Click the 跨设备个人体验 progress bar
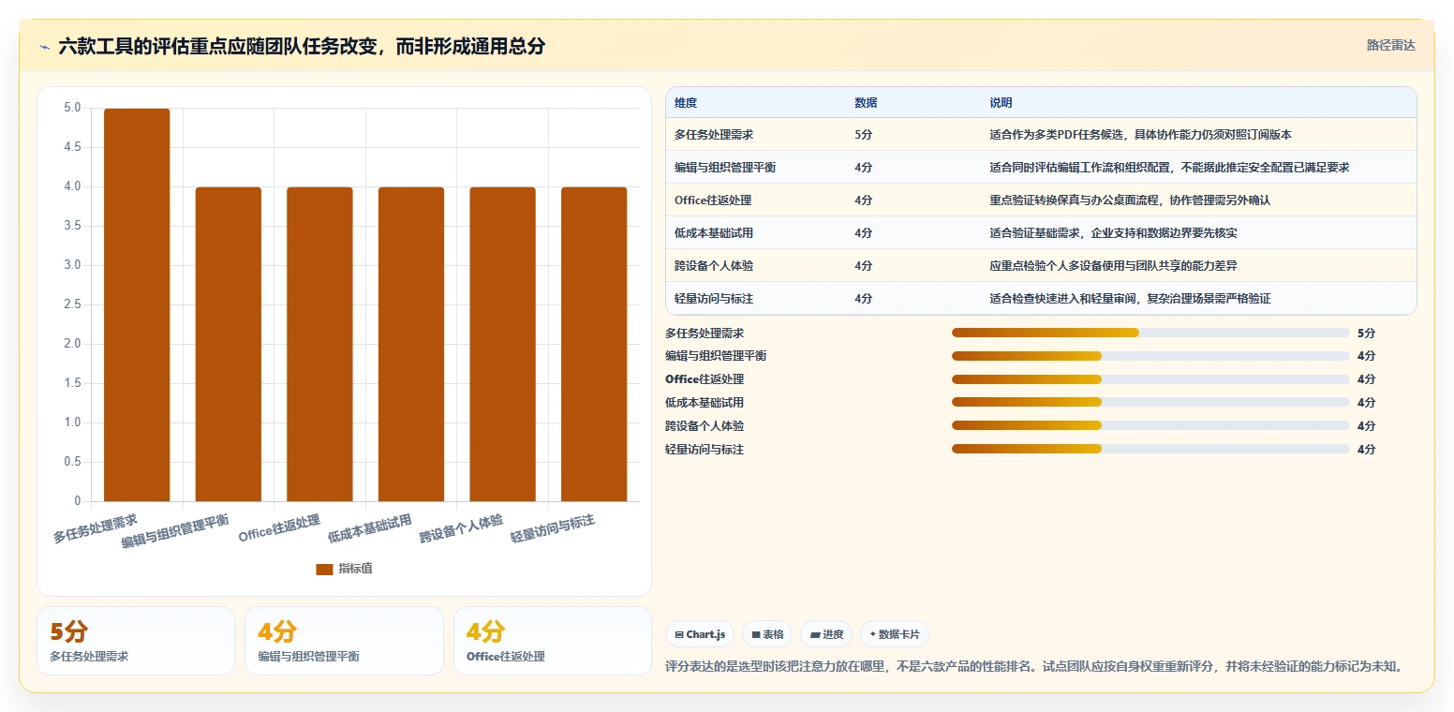The height and width of the screenshot is (712, 1454). 1150,426
